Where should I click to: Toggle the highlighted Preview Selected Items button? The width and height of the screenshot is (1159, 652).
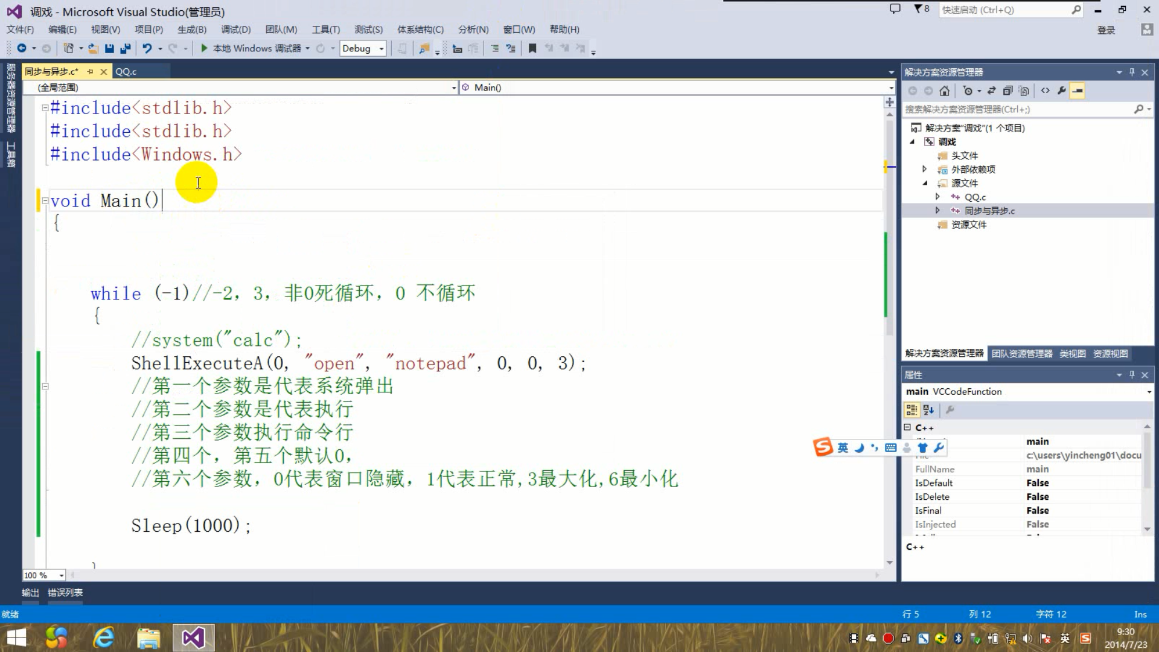(x=1078, y=91)
